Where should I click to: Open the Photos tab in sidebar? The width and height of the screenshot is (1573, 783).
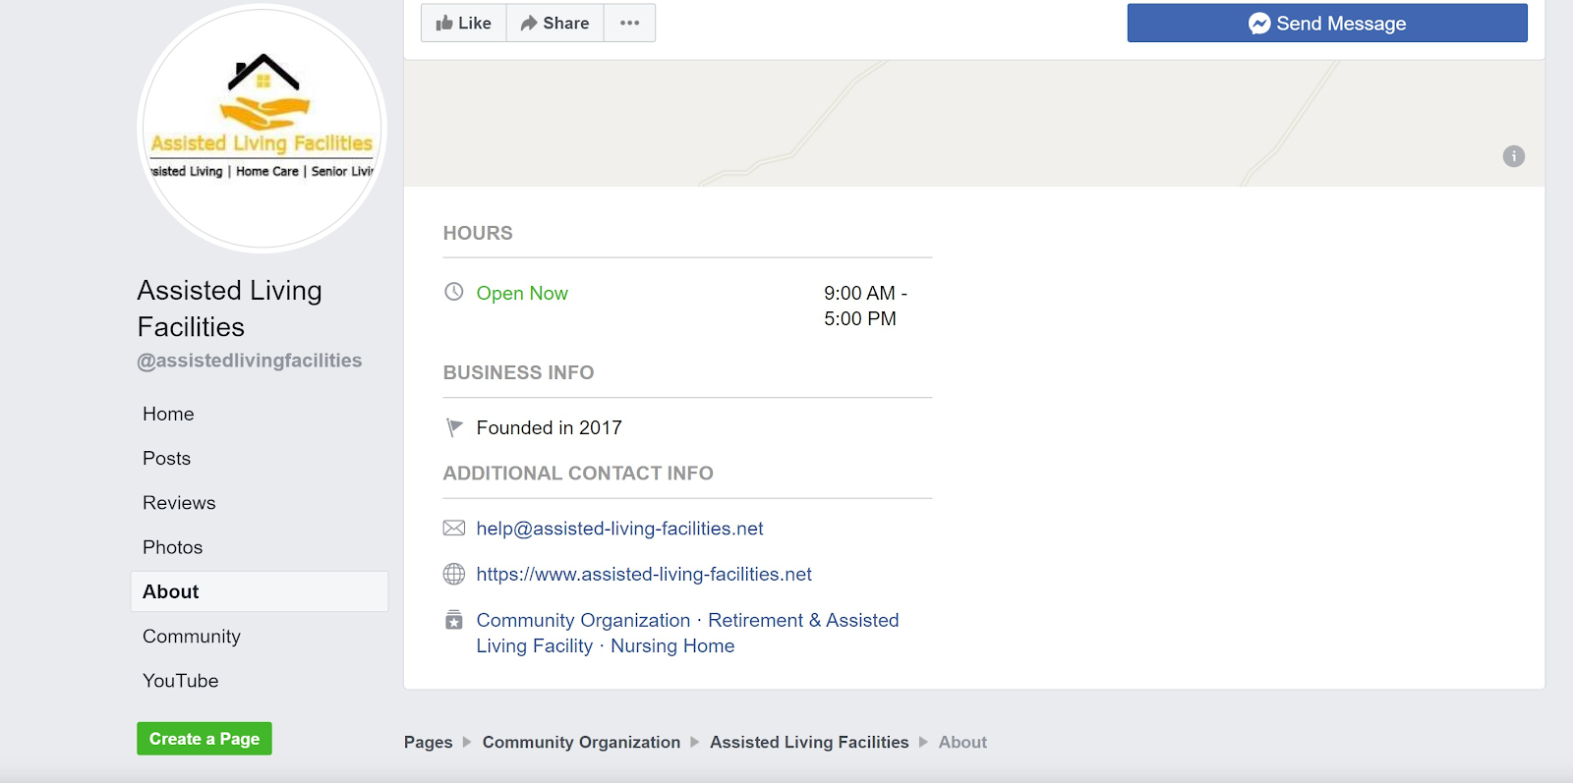click(x=172, y=547)
